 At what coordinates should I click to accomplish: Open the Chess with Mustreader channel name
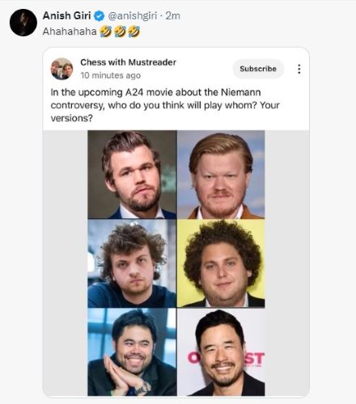(128, 62)
